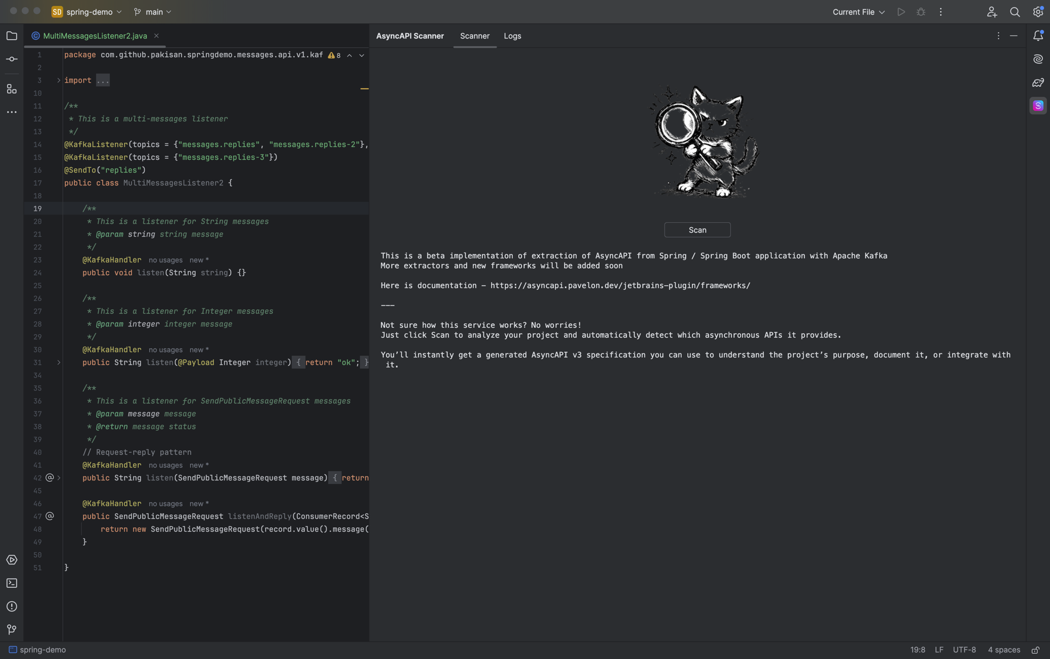Open the Terminal tool window

point(12,583)
